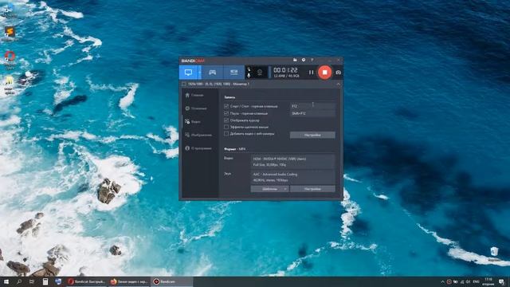Open the Recycle Bin desktop icon

[494, 254]
